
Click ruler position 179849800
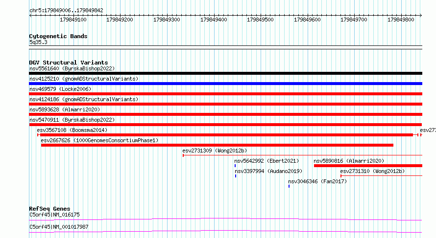[x=401, y=20]
